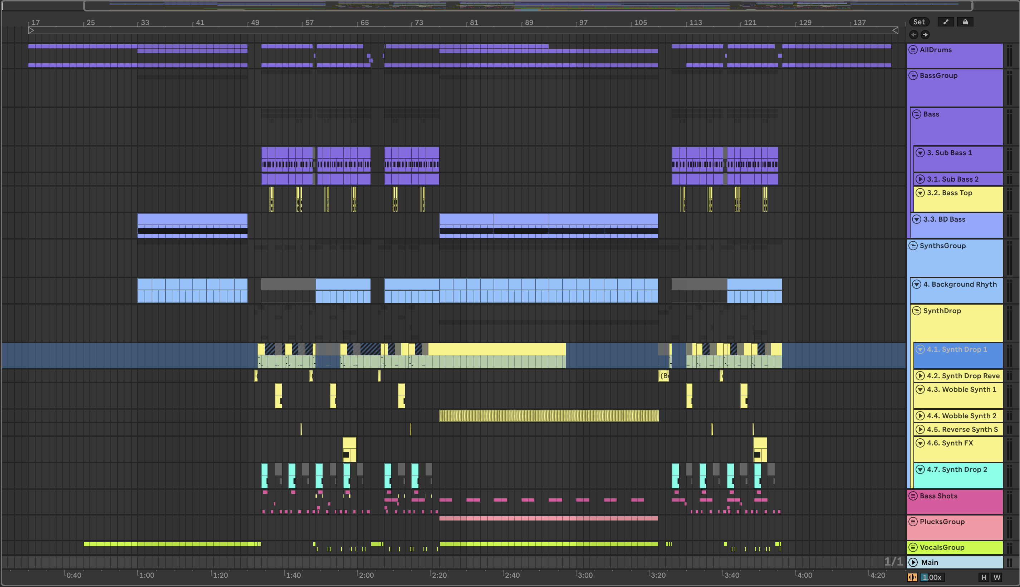Click the 1.00x zoom factor slider

click(932, 577)
